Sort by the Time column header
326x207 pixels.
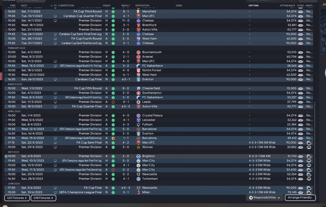pos(12,6)
